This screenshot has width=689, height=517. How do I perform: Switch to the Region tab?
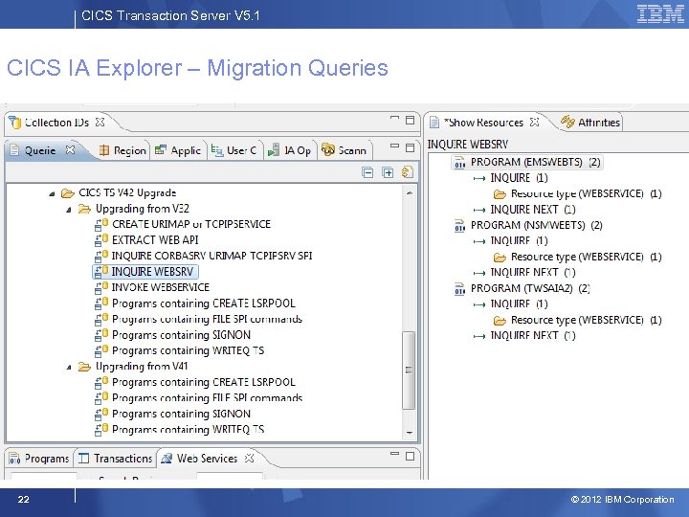pyautogui.click(x=122, y=150)
